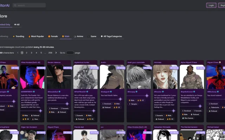Click the 472.8k chat count badge on Mysterious Hunter

coord(94,68)
